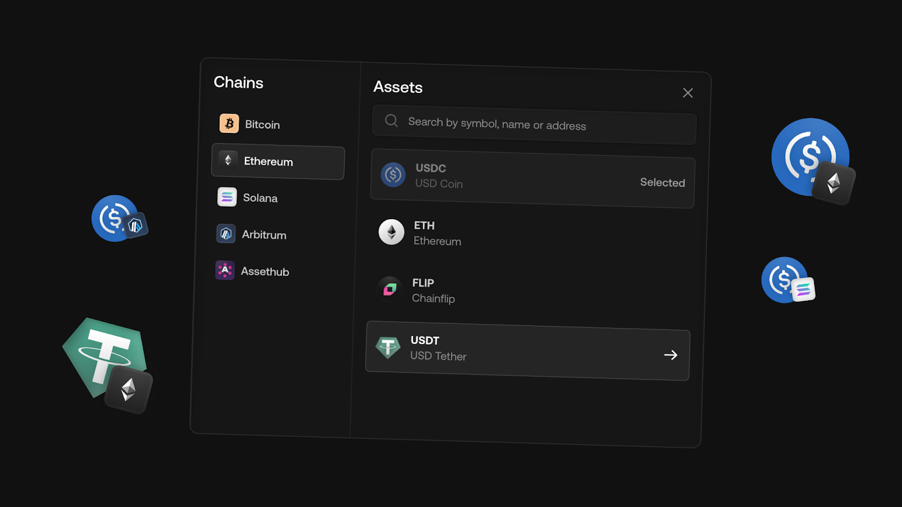Choose Arbitrum from the Chains list
This screenshot has height=507, width=902.
pyautogui.click(x=264, y=235)
